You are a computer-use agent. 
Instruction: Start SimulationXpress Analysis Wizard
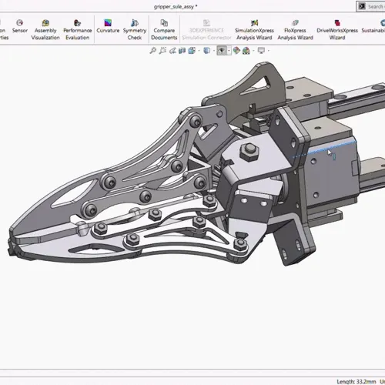pos(254,30)
